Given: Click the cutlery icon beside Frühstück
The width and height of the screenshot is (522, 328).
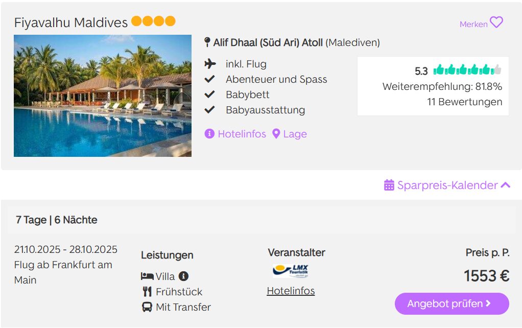Looking at the screenshot, I should point(147,292).
